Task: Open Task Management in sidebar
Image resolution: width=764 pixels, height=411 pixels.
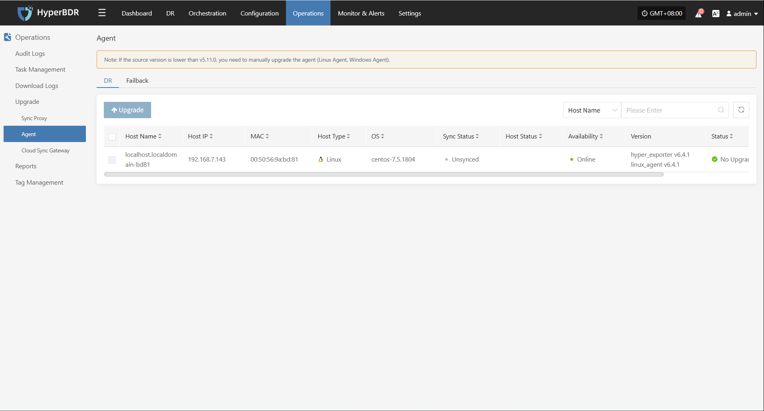Action: (40, 69)
